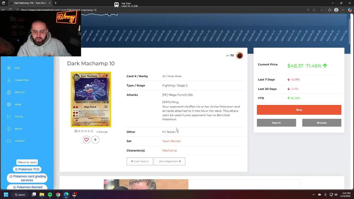Click the advertisement image below the card
The height and width of the screenshot is (199, 354).
click(x=146, y=184)
